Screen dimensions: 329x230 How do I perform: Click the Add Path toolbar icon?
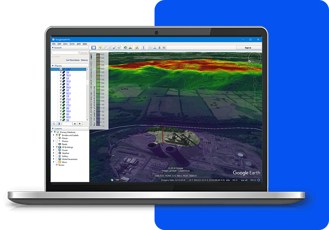[x=109, y=48]
